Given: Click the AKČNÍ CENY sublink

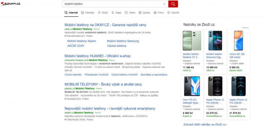Looking at the screenshot, I should tap(76, 46).
